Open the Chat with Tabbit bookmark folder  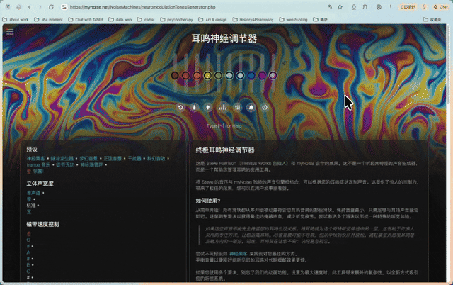tap(86, 20)
